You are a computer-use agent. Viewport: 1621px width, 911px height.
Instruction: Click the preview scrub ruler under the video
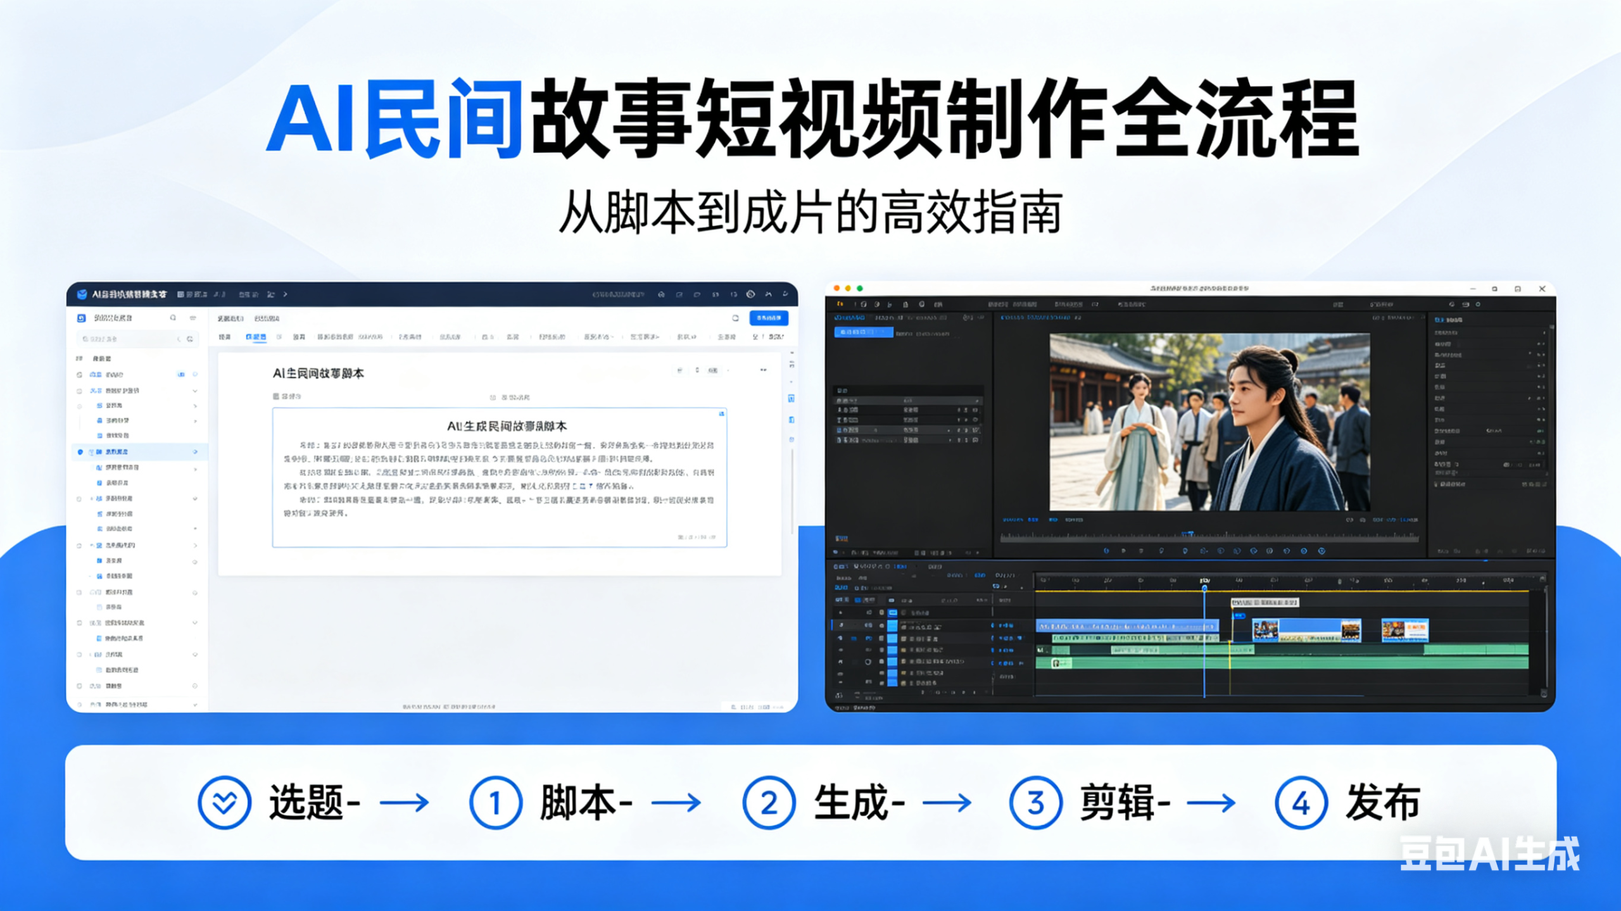[x=1209, y=537]
